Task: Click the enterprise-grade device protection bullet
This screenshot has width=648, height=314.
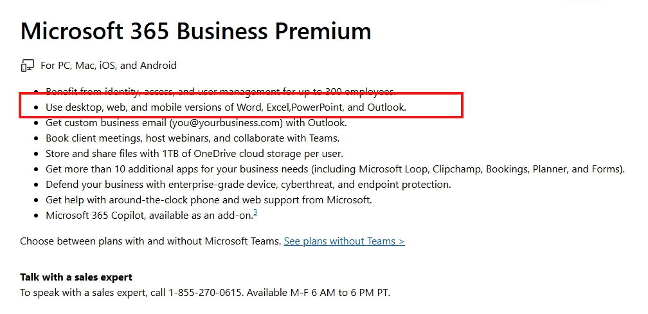Action: coord(248,185)
